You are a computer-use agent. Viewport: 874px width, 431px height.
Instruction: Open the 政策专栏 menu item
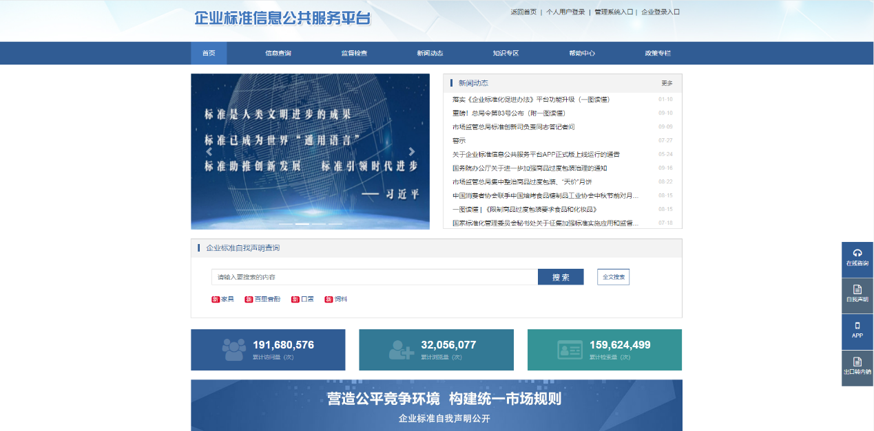[x=658, y=53]
